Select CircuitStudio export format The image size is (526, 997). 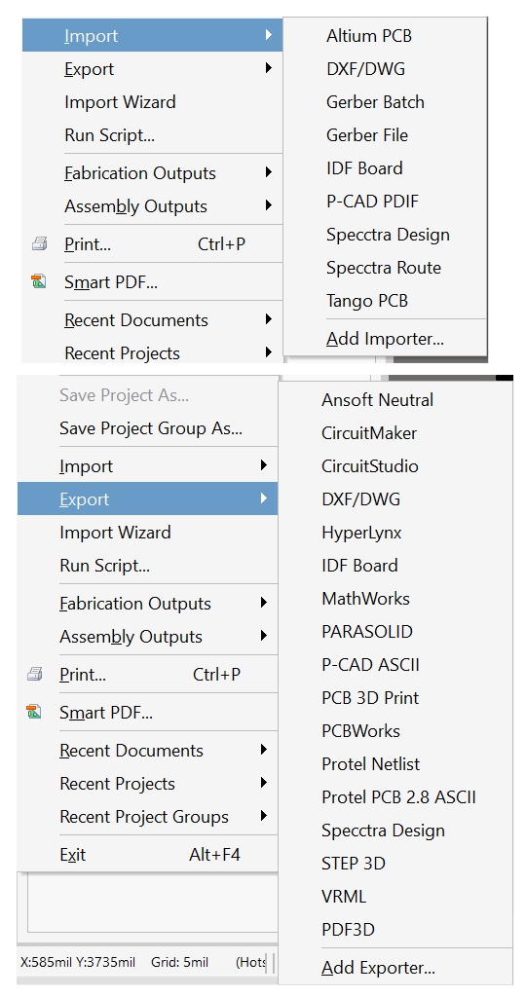pyautogui.click(x=370, y=466)
